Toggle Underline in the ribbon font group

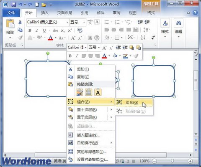coord(44,30)
